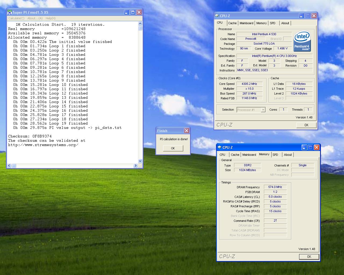This screenshot has height=275, width=344.
Task: Switch to Memory tab in upper CPU-Z window
Action: 261,23
